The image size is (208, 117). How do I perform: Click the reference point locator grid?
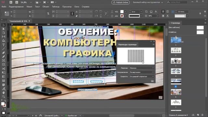7,14
